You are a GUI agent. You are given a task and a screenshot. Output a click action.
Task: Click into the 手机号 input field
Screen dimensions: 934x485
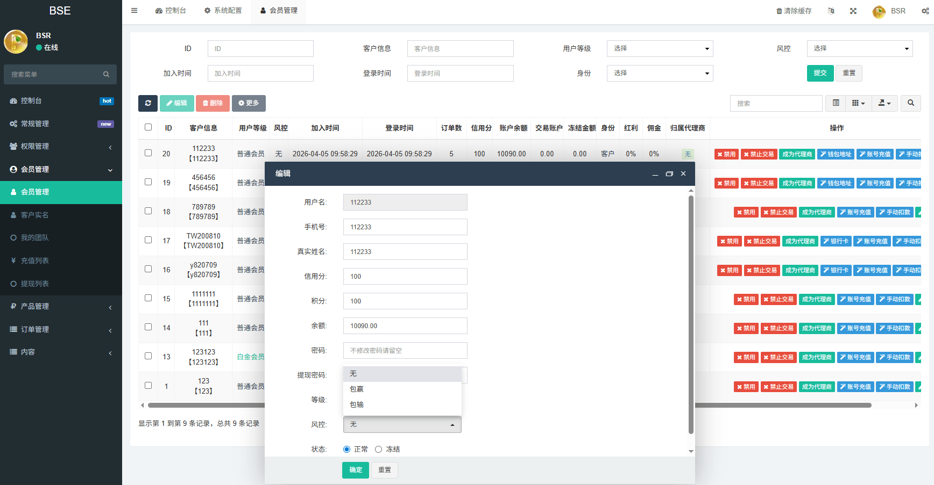405,227
